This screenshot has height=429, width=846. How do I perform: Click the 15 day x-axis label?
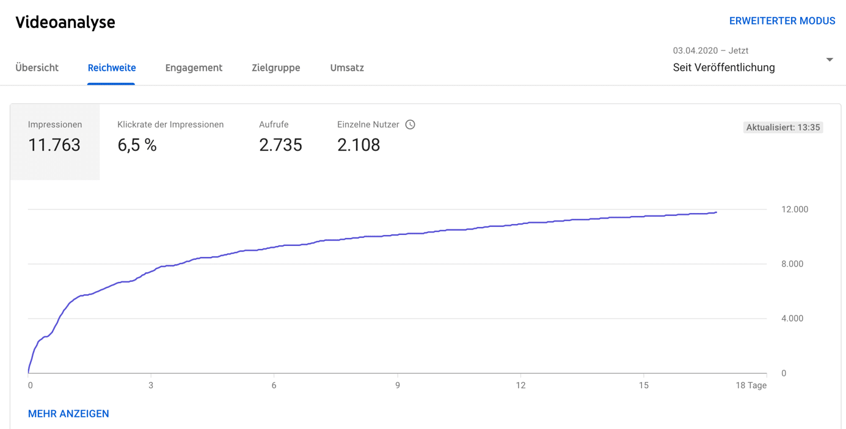[644, 386]
